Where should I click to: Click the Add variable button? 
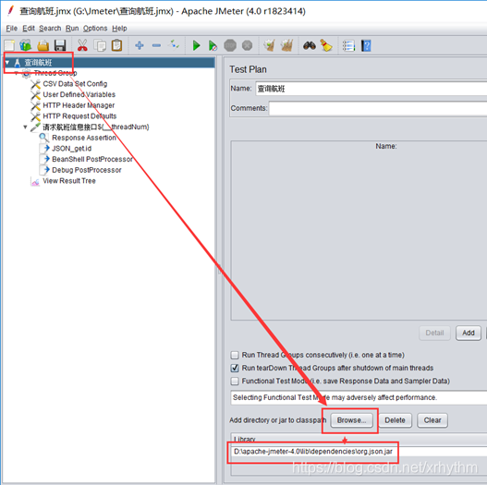469,333
